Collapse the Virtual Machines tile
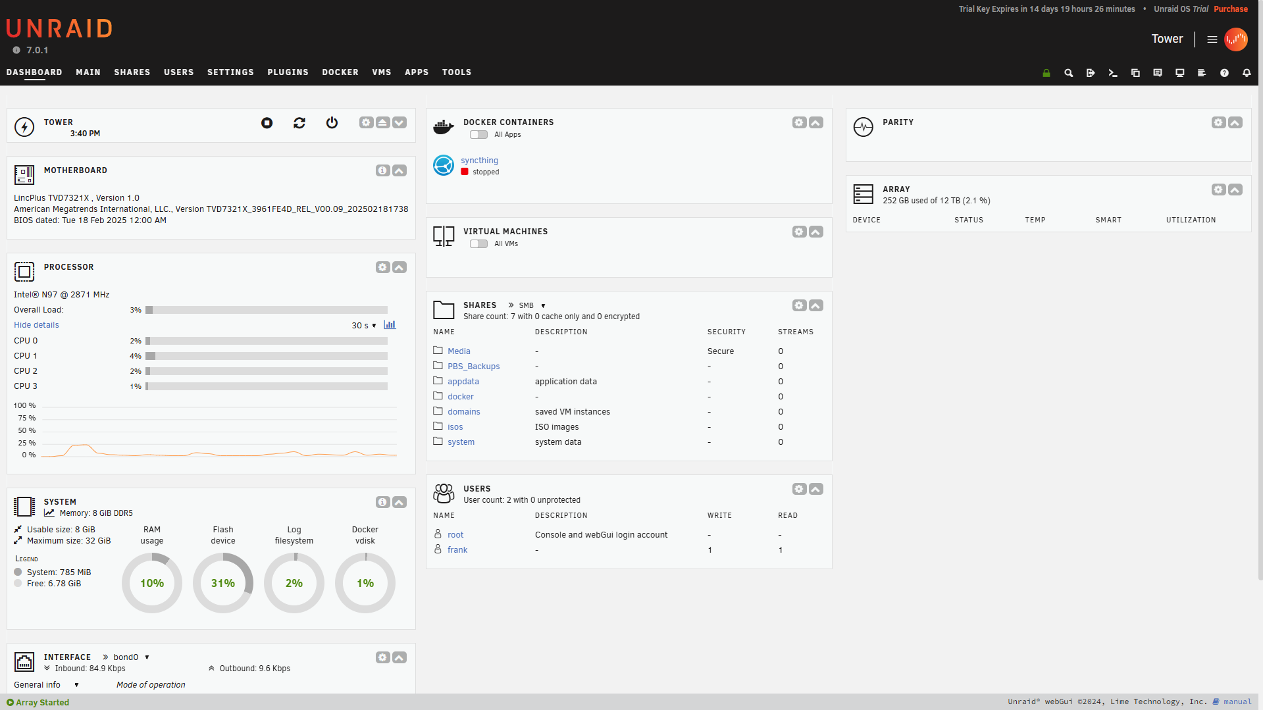The width and height of the screenshot is (1263, 710). click(816, 232)
